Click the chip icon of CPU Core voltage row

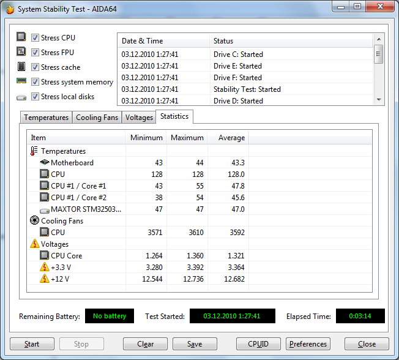pyautogui.click(x=45, y=255)
